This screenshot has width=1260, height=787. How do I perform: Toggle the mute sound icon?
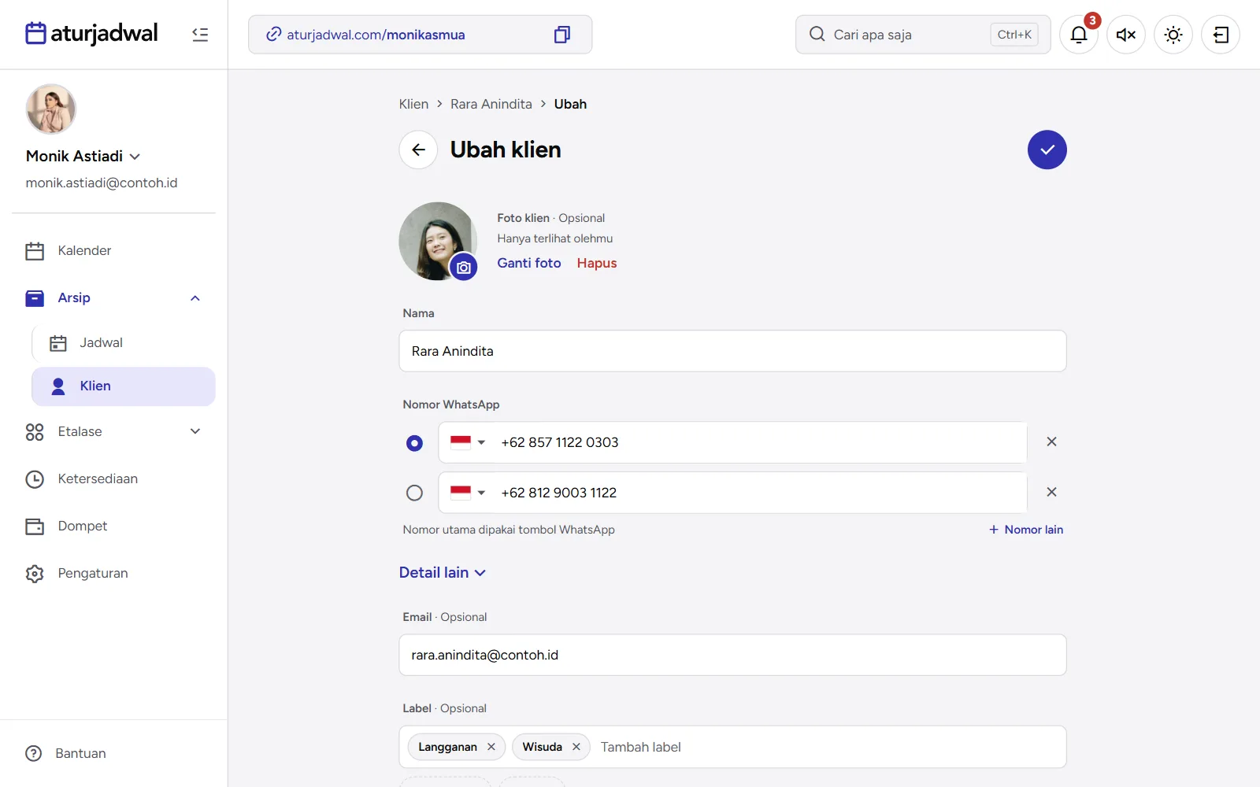click(1126, 35)
